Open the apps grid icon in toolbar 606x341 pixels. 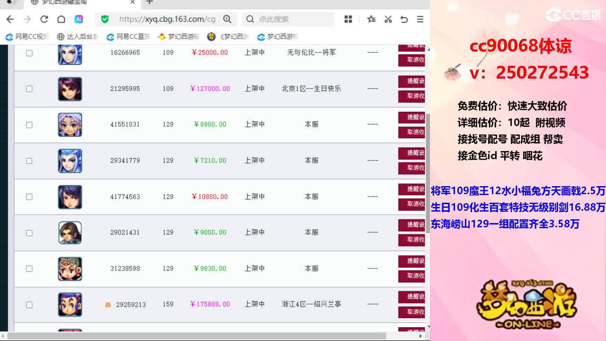(348, 19)
